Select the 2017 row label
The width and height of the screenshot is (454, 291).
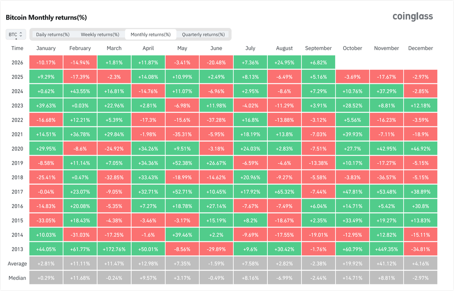[x=17, y=192]
